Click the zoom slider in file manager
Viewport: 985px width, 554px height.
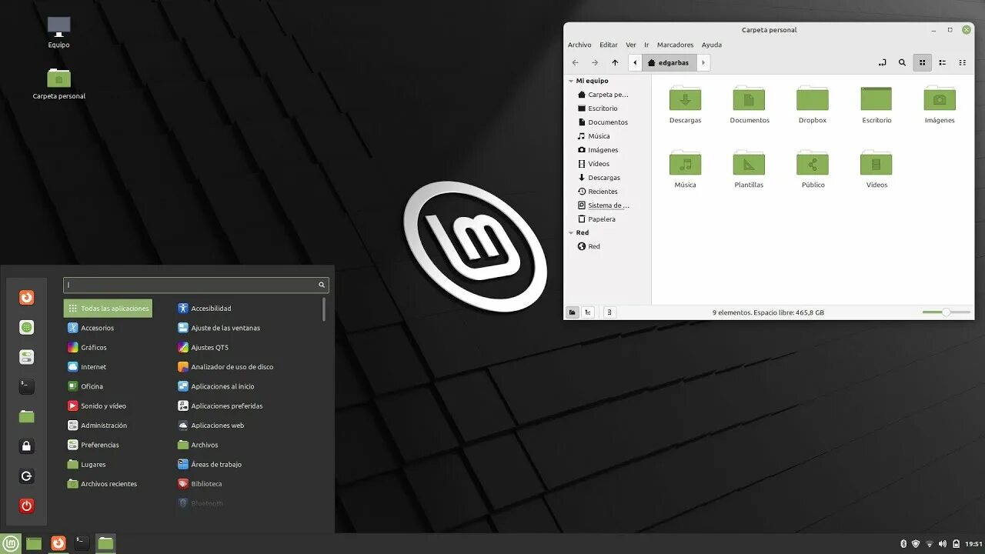click(947, 312)
